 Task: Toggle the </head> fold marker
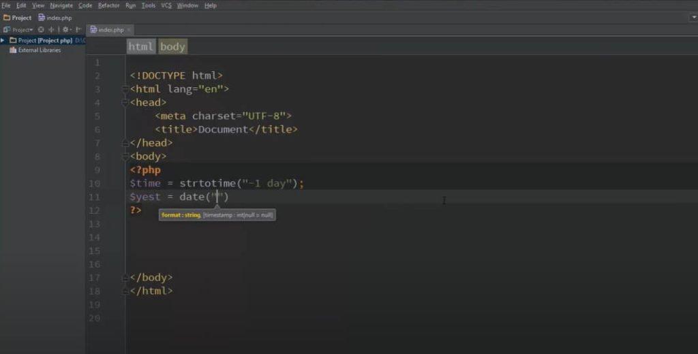(x=125, y=143)
